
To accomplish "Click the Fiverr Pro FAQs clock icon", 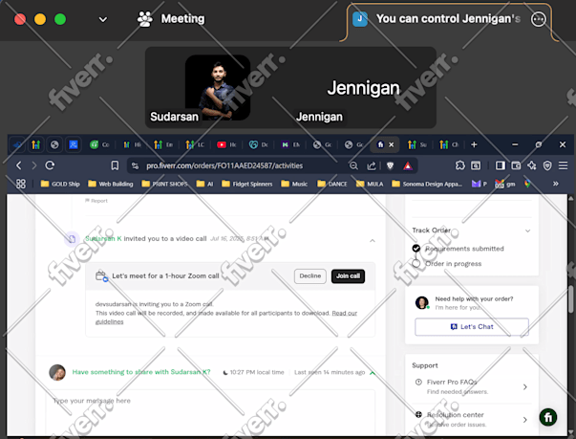I will coord(418,382).
